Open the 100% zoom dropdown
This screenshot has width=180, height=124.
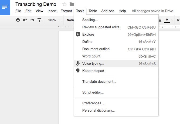pos(55,20)
